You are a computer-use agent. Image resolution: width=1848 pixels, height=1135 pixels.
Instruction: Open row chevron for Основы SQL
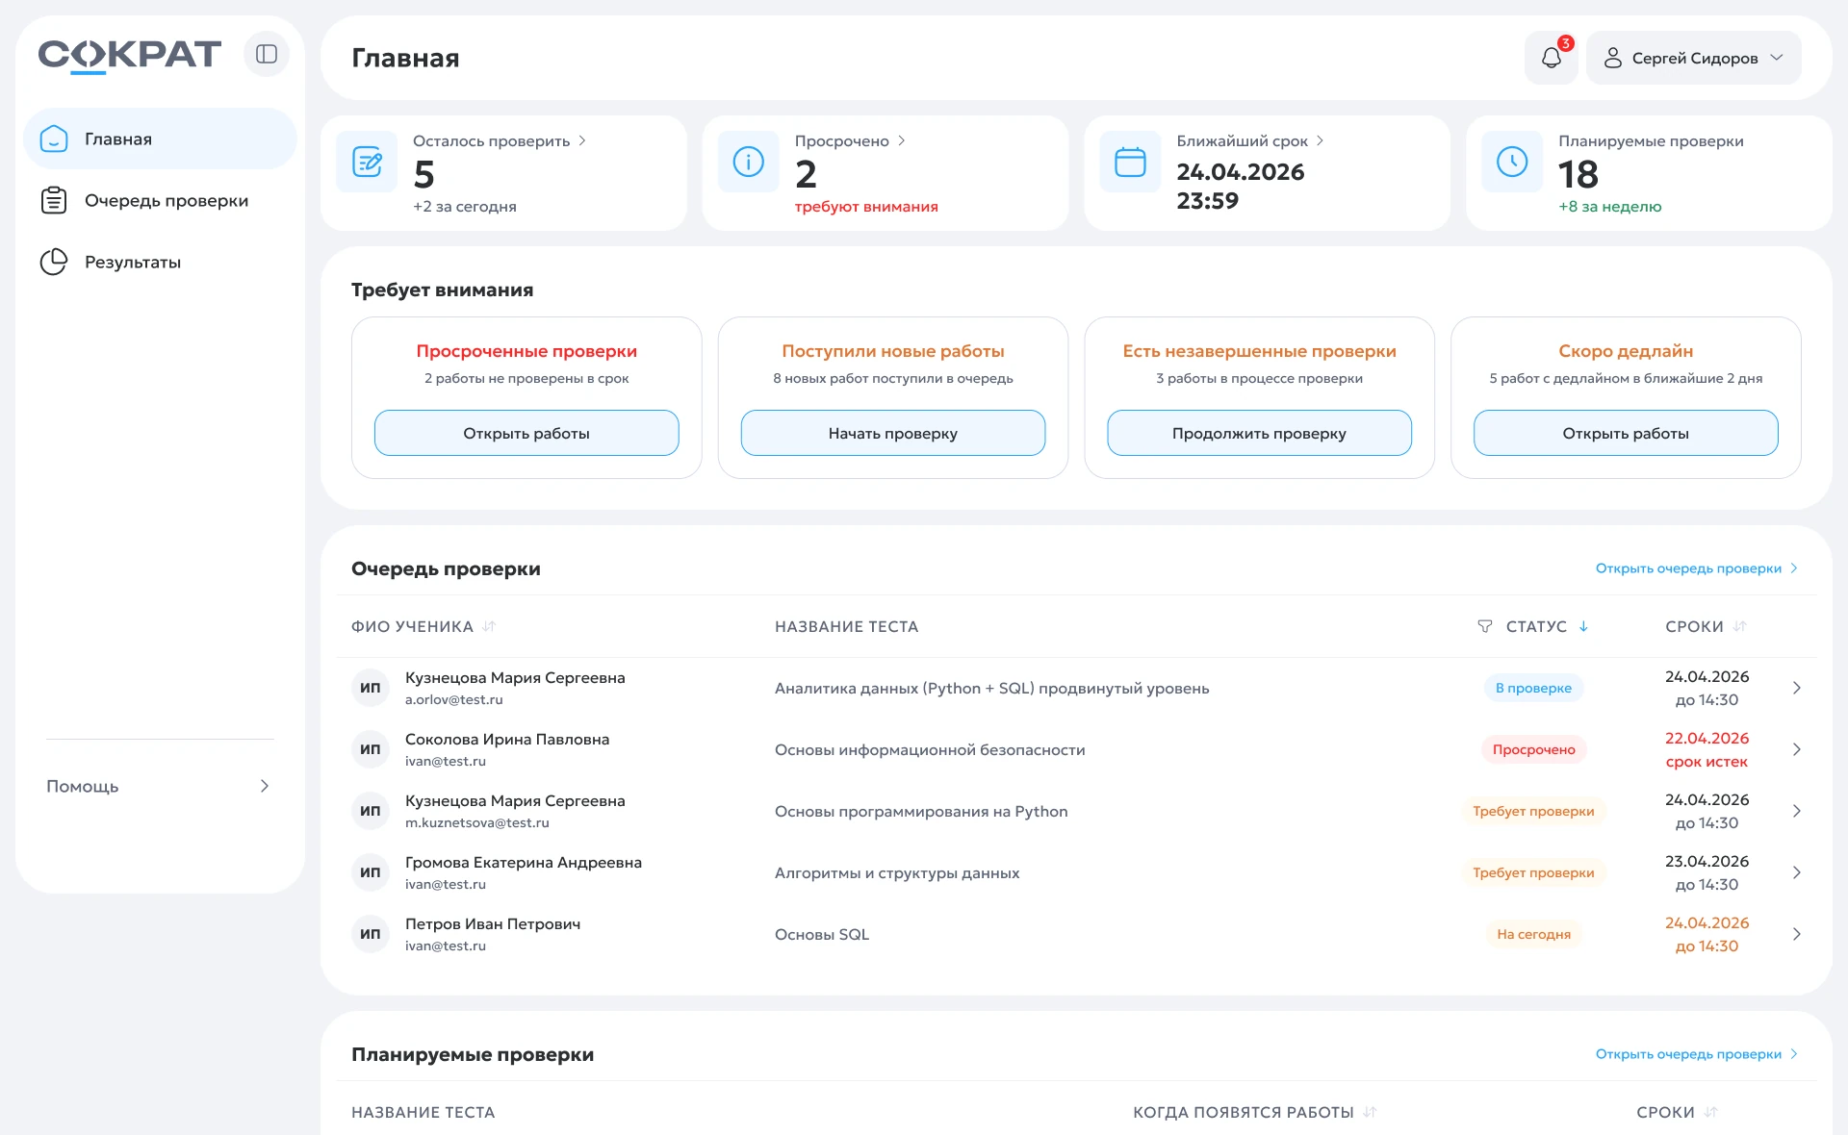(1796, 934)
